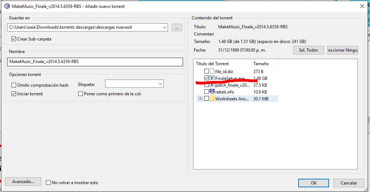
Task: Click the browse folder '...' button
Action: click(177, 28)
